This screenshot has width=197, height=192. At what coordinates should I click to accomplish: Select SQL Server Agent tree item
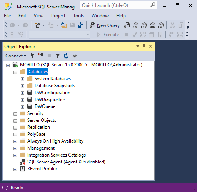[x=66, y=162]
